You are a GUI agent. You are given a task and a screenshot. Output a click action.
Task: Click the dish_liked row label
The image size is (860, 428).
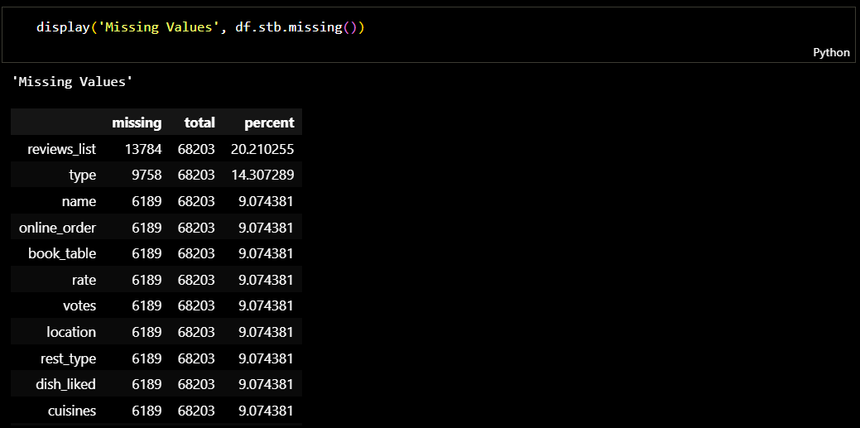(65, 384)
